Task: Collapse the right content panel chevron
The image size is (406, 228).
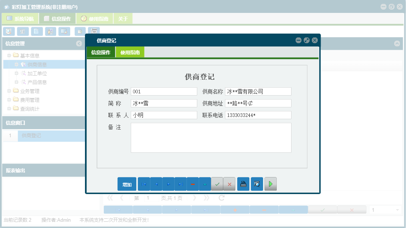Action: coord(397,44)
